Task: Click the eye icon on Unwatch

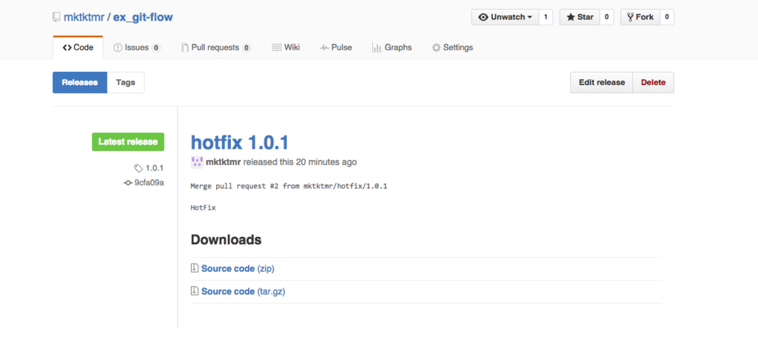Action: pyautogui.click(x=483, y=17)
